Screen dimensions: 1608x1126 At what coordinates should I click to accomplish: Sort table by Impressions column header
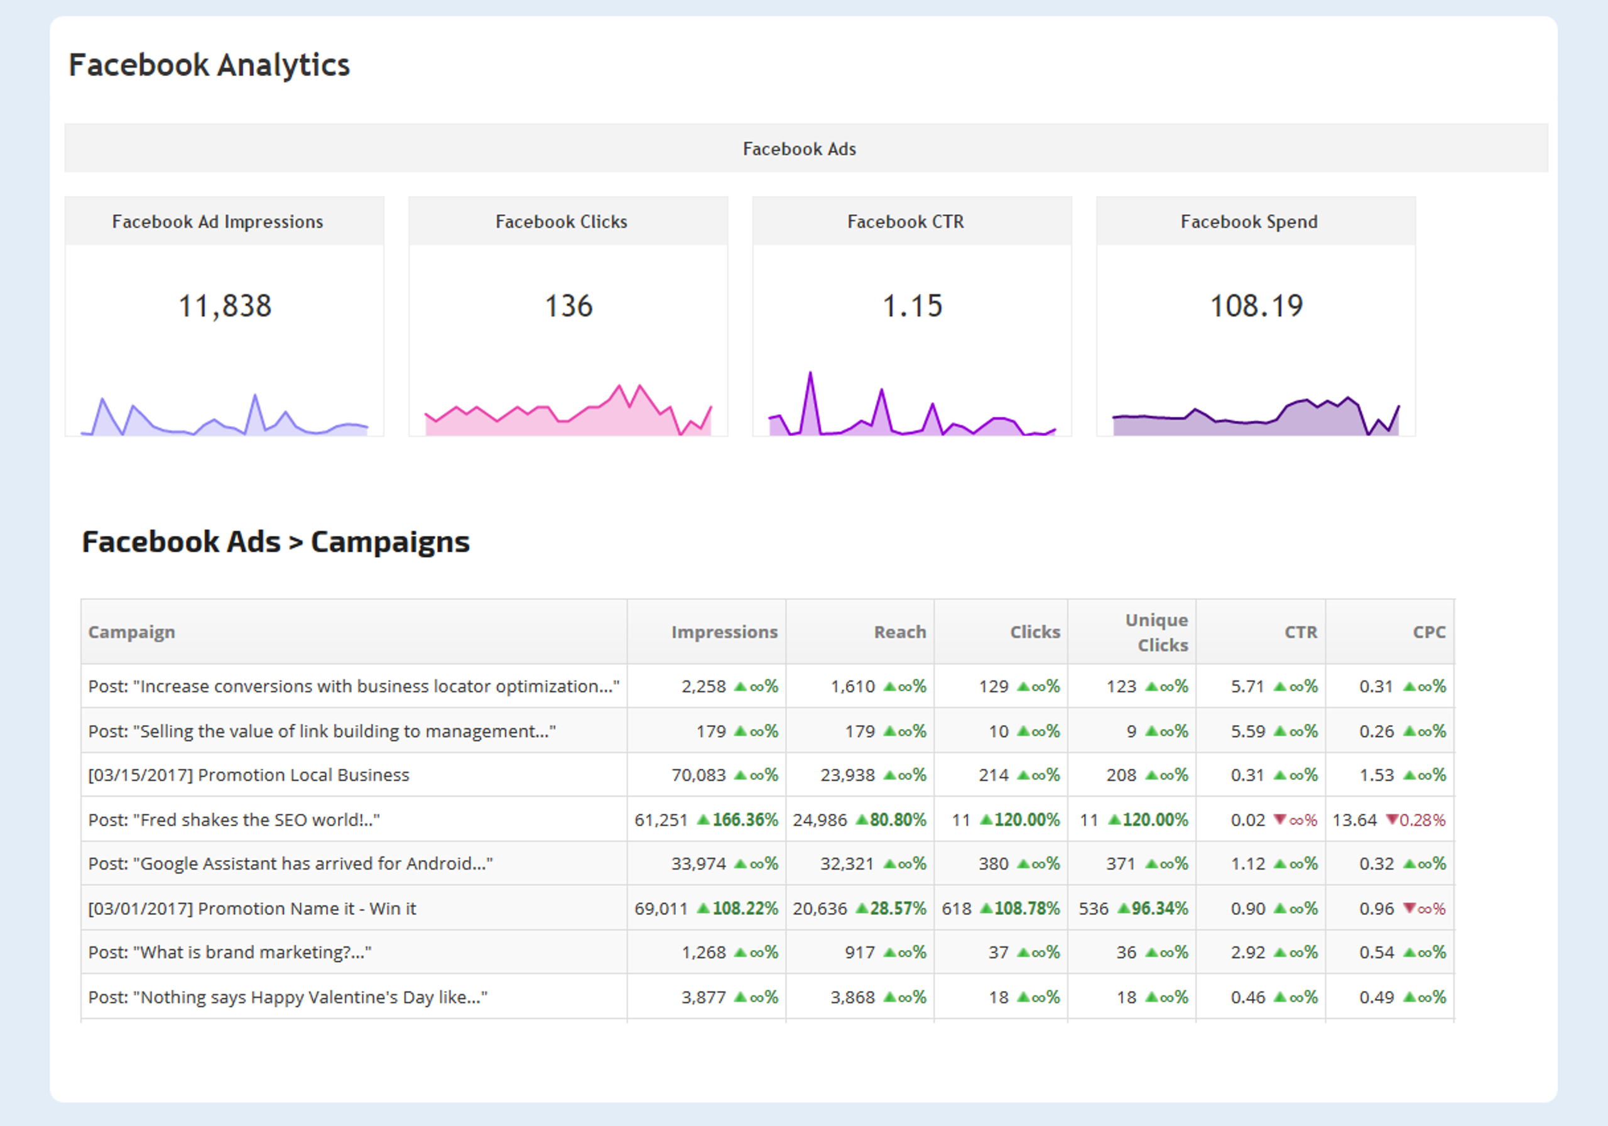724,632
